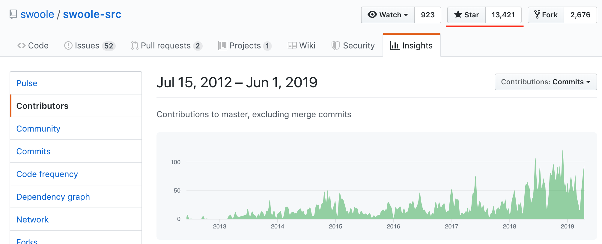The width and height of the screenshot is (602, 244).
Task: Open Code frequency in the sidebar
Action: pos(76,174)
